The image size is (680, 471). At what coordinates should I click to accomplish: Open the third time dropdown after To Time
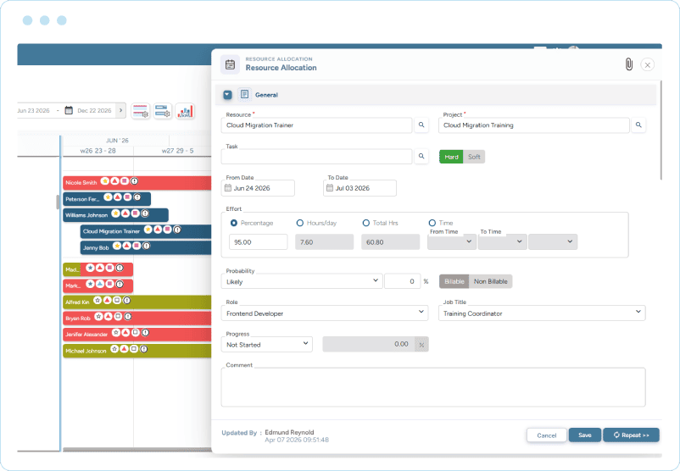pyautogui.click(x=553, y=241)
